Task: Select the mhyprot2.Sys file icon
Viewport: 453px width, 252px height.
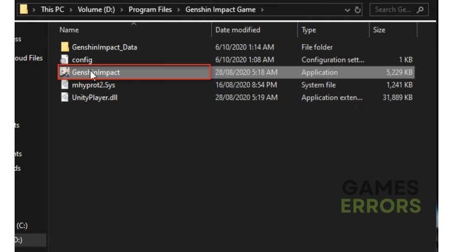Action: (65, 85)
